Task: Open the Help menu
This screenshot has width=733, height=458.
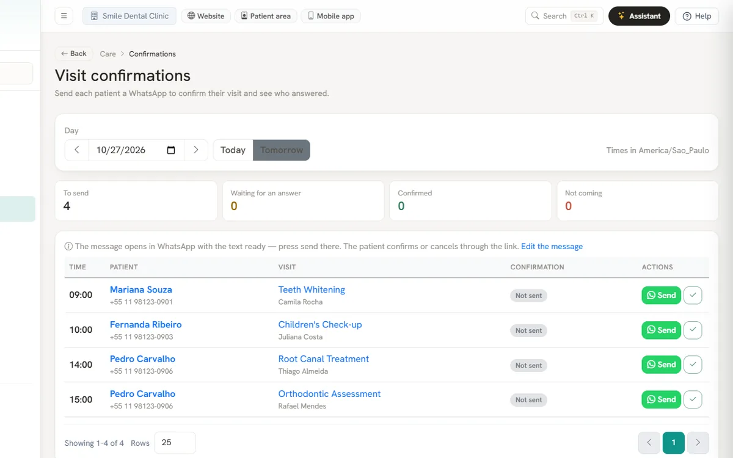Action: (x=697, y=16)
